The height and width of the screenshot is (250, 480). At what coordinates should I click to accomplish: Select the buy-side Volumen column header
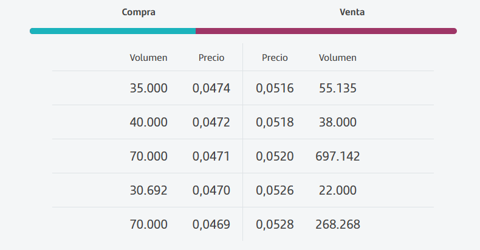148,58
